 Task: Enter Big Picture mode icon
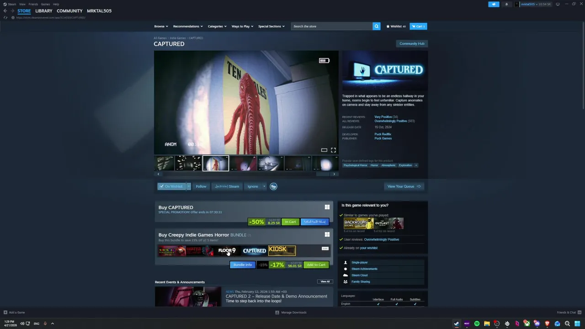558,4
